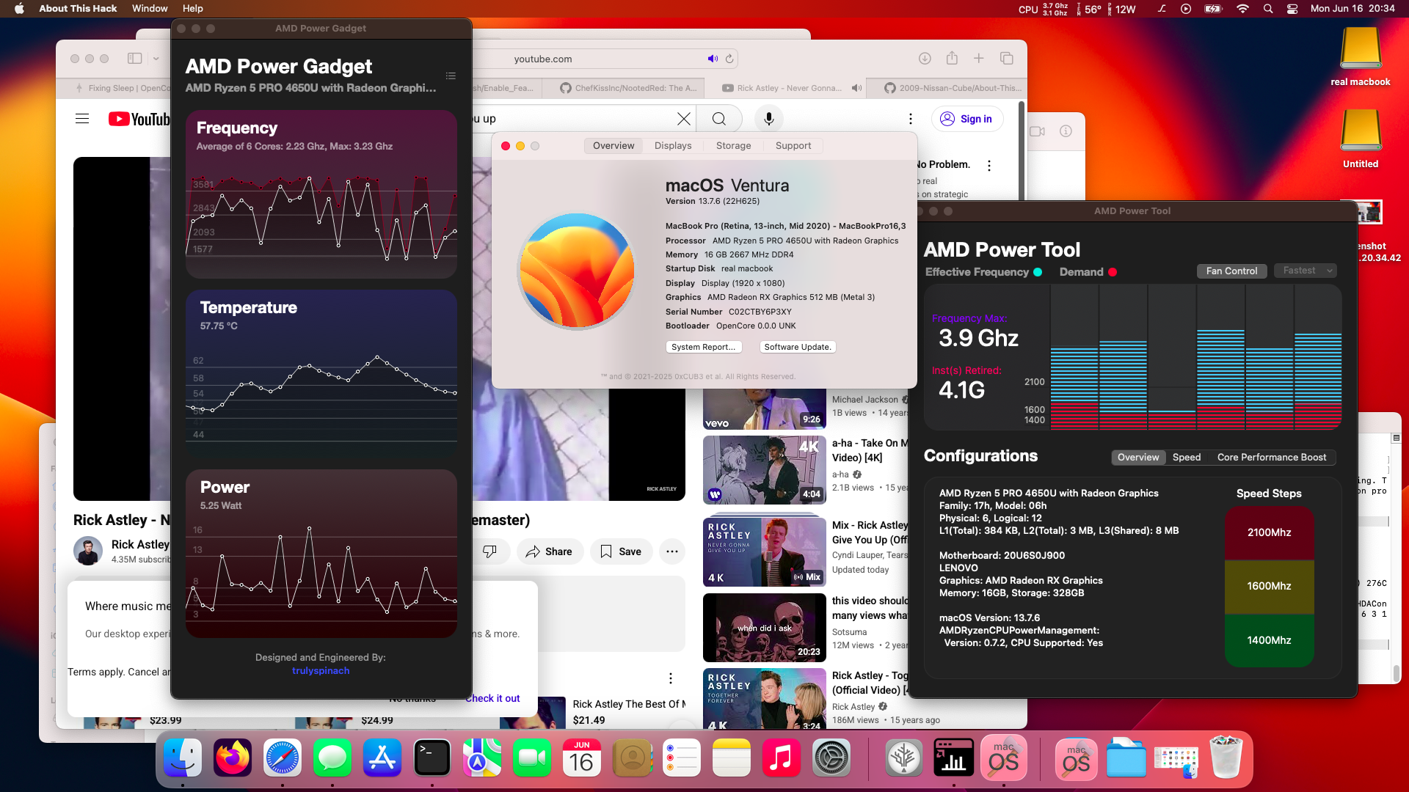Click the YouTube Sign in button
1409x792 pixels.
(x=967, y=119)
